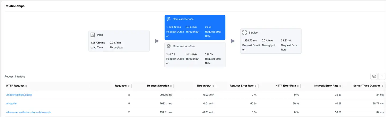Click the Request interface swap icon

click(x=169, y=19)
